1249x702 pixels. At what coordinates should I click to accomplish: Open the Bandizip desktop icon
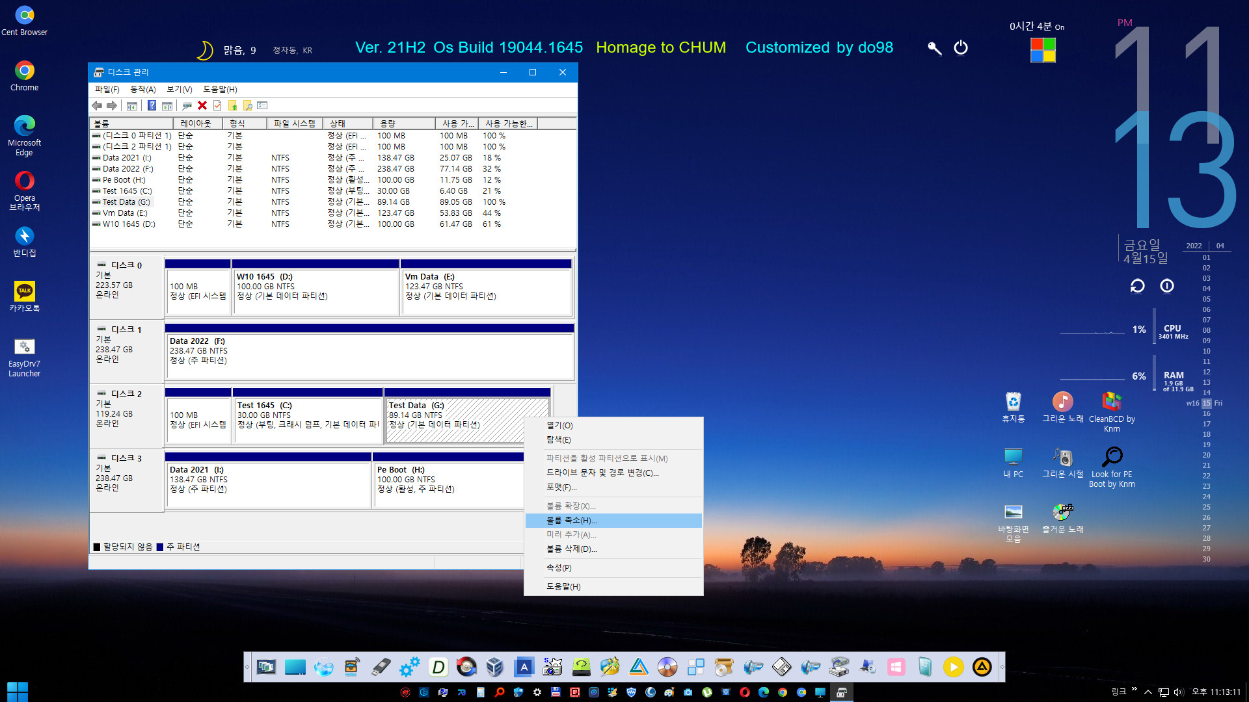[25, 242]
